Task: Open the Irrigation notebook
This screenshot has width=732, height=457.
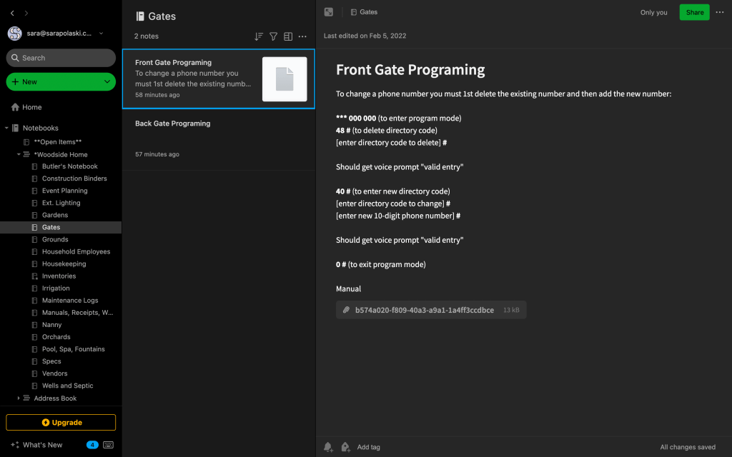Action: [x=56, y=288]
